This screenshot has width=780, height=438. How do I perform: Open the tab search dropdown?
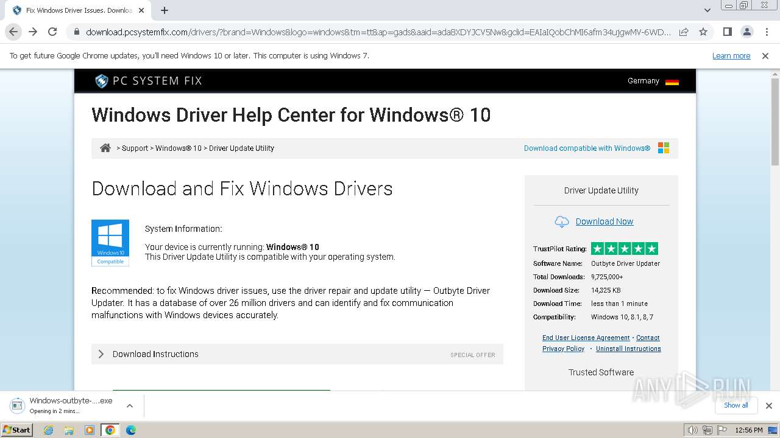[707, 10]
